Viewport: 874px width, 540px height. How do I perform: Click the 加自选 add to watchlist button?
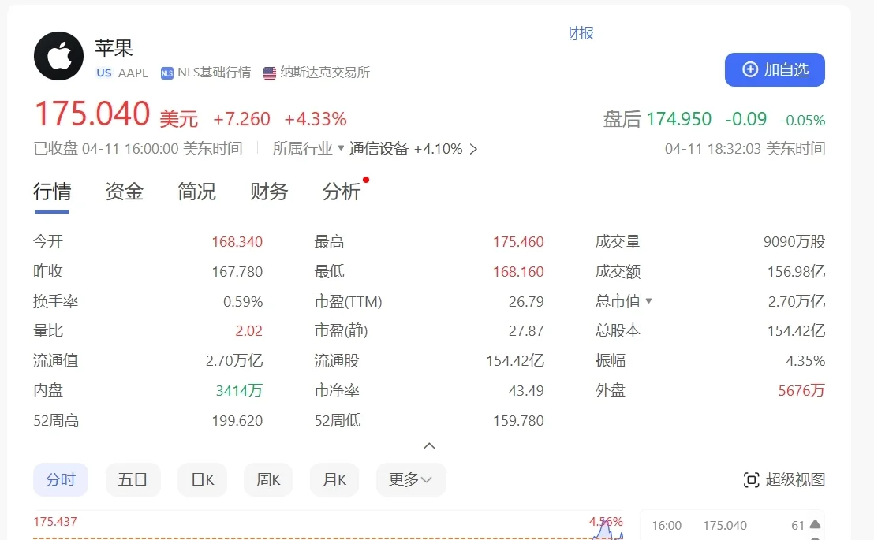coord(775,69)
